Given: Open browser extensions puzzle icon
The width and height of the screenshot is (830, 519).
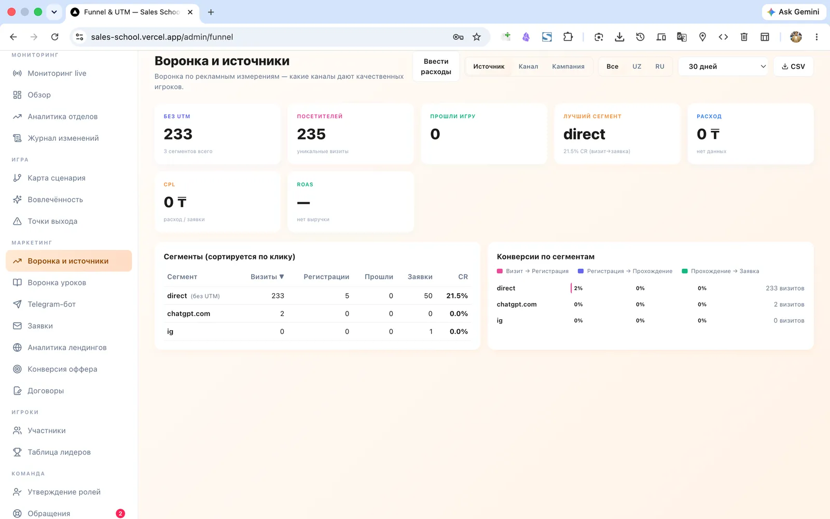Looking at the screenshot, I should (x=568, y=37).
